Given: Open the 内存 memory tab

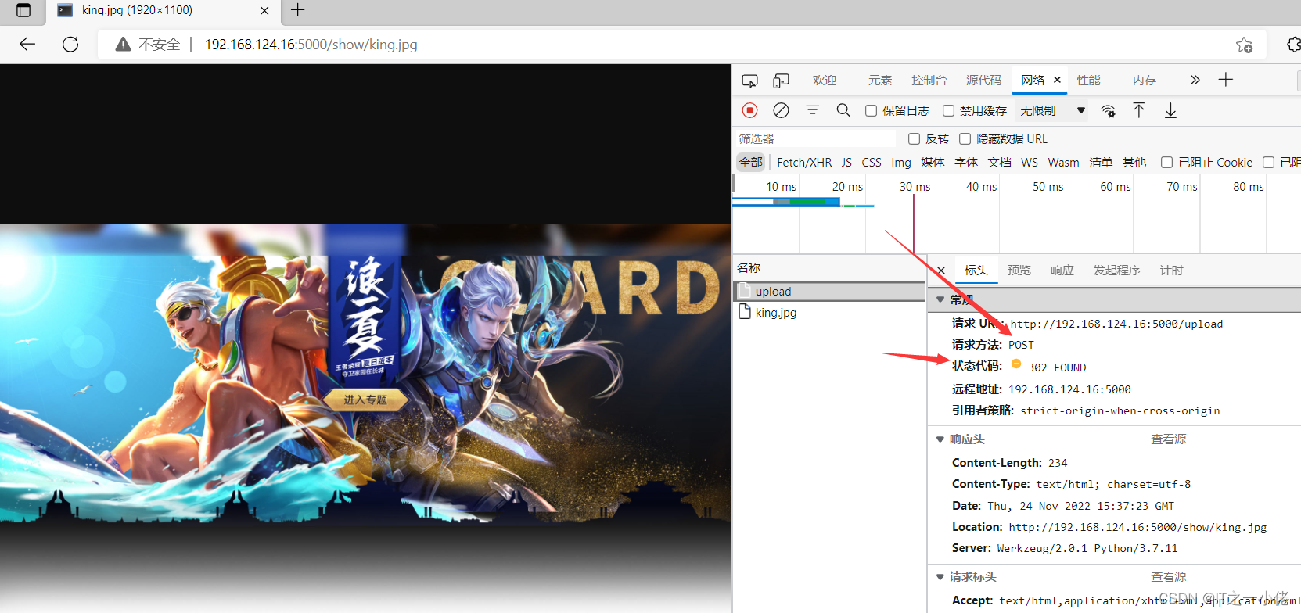Looking at the screenshot, I should click(x=1145, y=81).
